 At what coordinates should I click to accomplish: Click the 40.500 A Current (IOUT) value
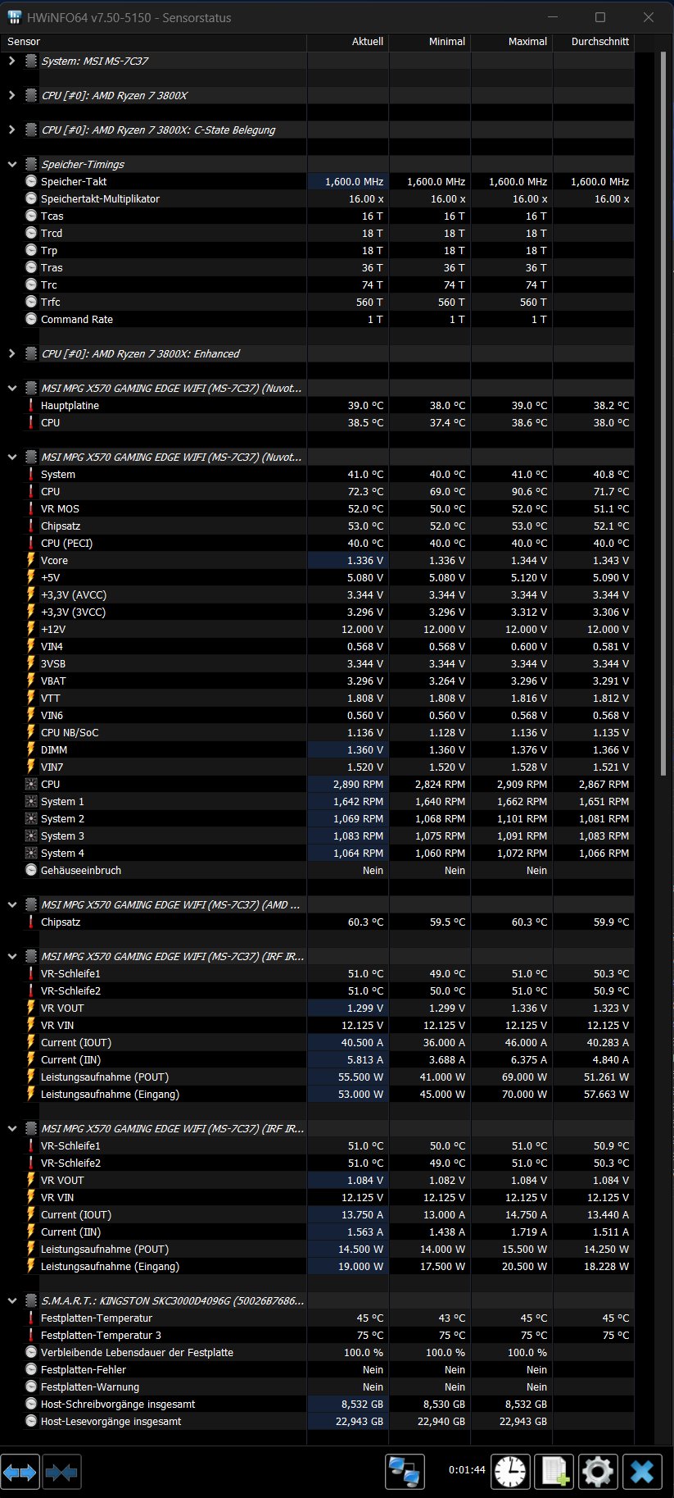pyautogui.click(x=362, y=1042)
